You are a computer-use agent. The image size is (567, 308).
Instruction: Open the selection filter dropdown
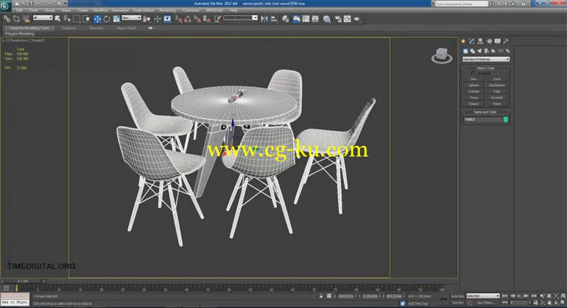(x=43, y=18)
